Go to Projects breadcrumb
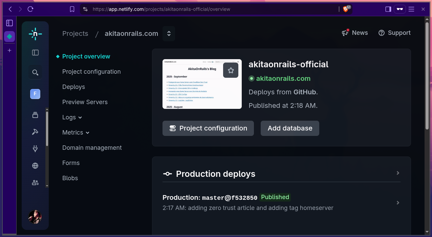The image size is (432, 237). [75, 33]
